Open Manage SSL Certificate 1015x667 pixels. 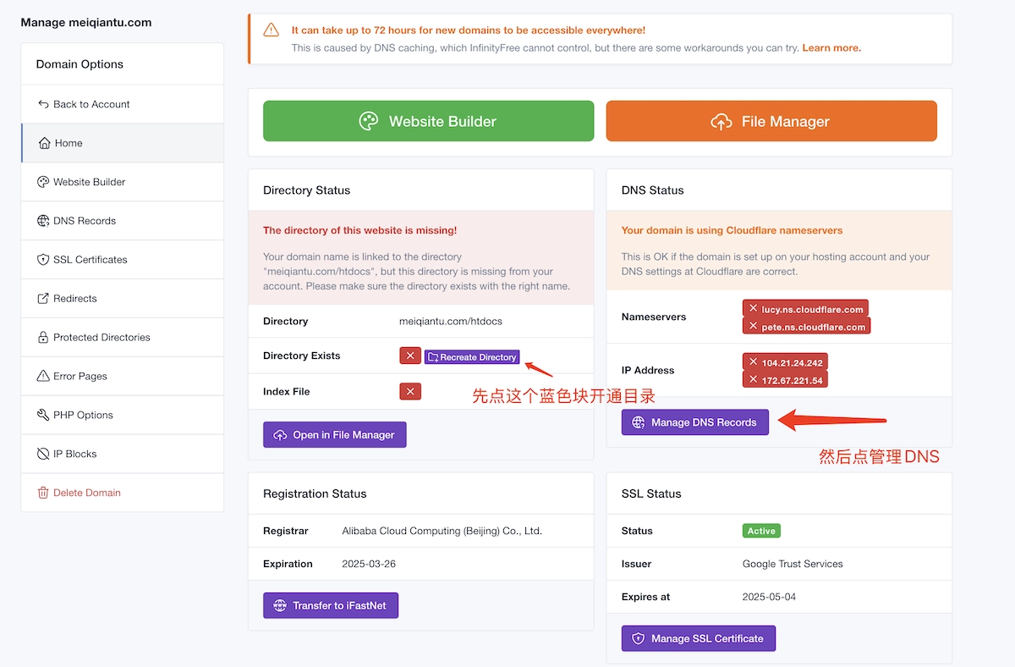coord(698,638)
